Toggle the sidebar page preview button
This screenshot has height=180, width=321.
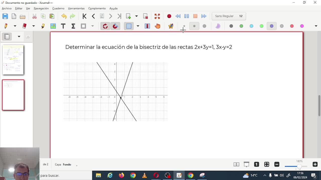(7, 36)
